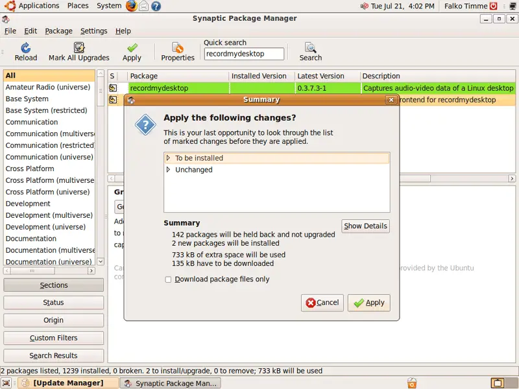Screen dimensions: 519x389
Task: Click the Description column header
Action: [437, 76]
